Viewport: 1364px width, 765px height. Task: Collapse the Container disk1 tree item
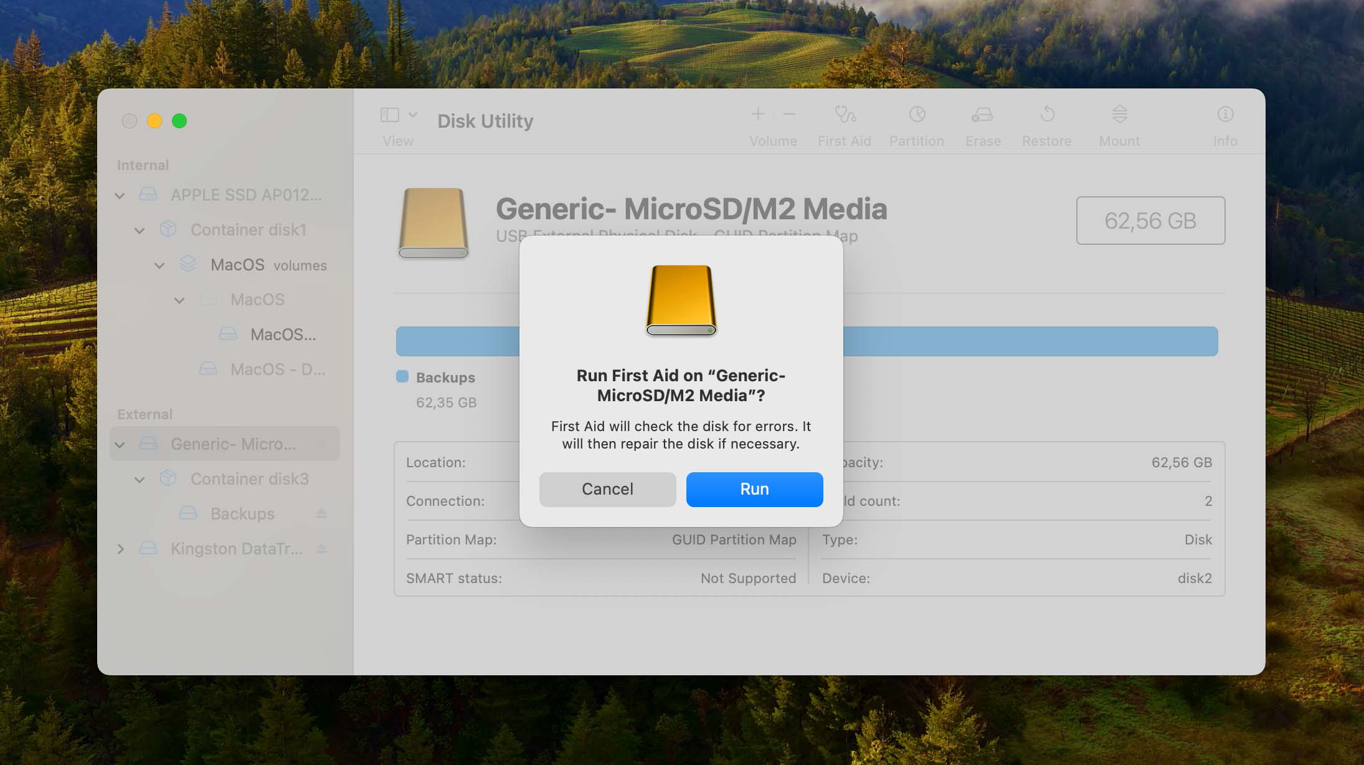point(140,229)
